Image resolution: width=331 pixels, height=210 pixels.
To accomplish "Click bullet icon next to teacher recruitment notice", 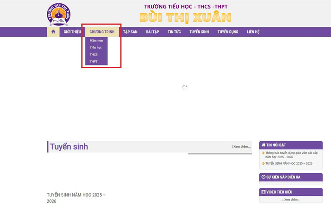I will 263,153.
